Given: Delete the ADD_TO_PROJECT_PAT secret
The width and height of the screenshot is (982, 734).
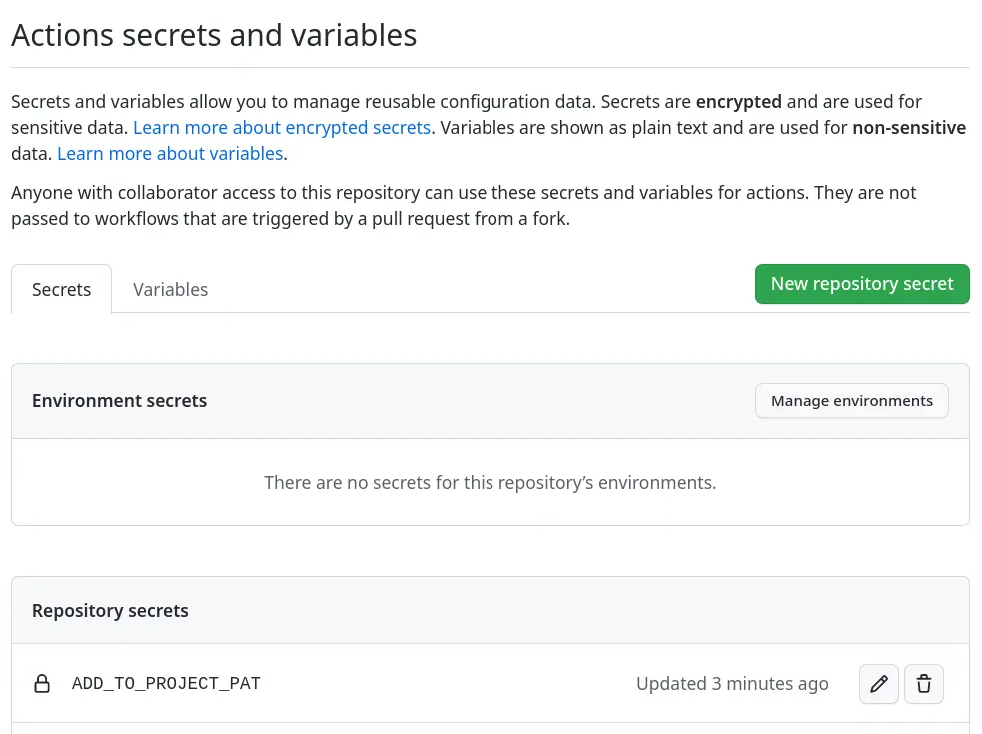Looking at the screenshot, I should 923,683.
